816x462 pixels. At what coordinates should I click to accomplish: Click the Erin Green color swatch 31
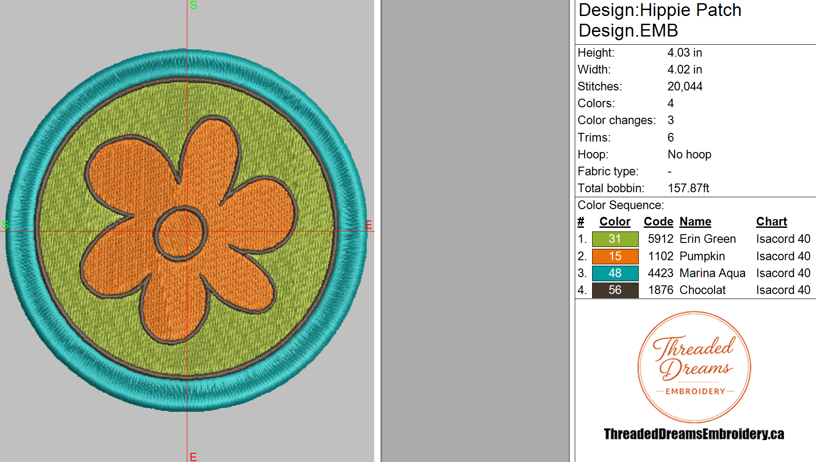(x=615, y=239)
